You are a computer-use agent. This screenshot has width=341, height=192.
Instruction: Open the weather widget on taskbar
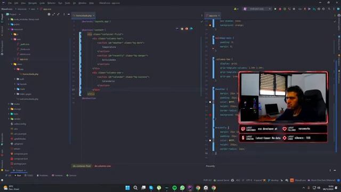11,188
